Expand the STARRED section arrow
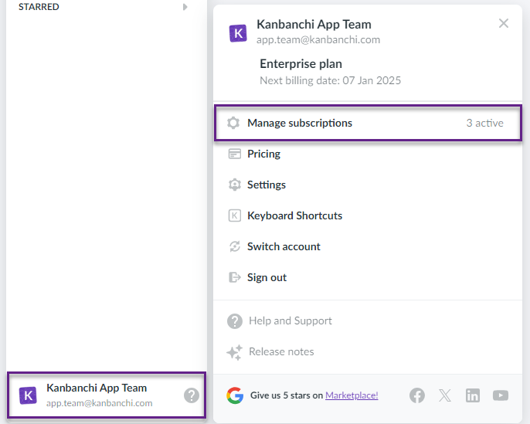 [x=185, y=7]
